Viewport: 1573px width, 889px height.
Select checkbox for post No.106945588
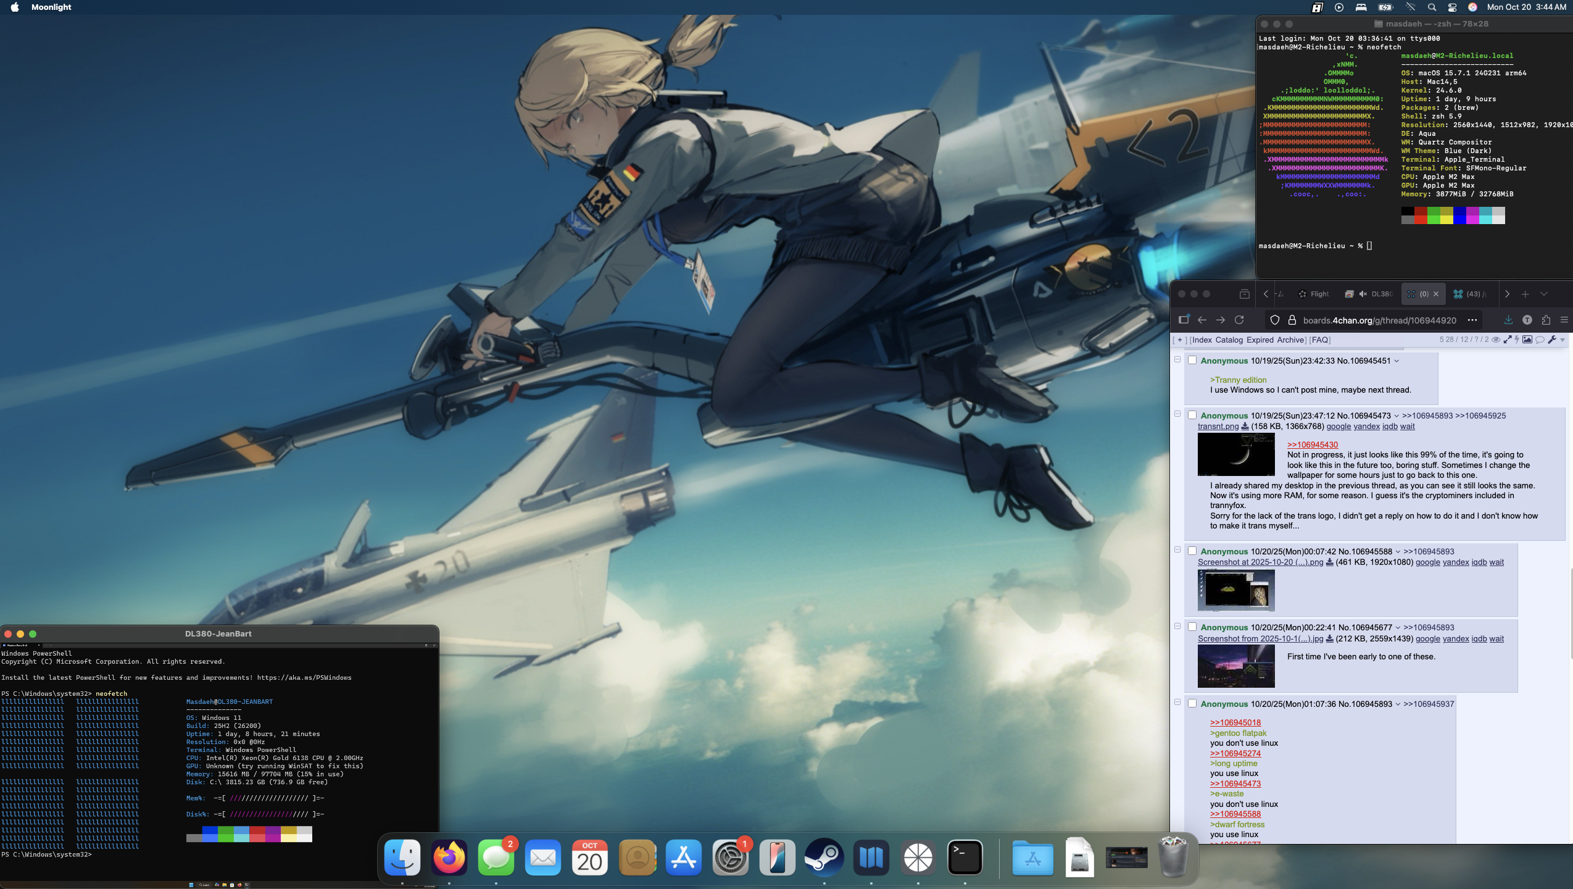[1192, 551]
